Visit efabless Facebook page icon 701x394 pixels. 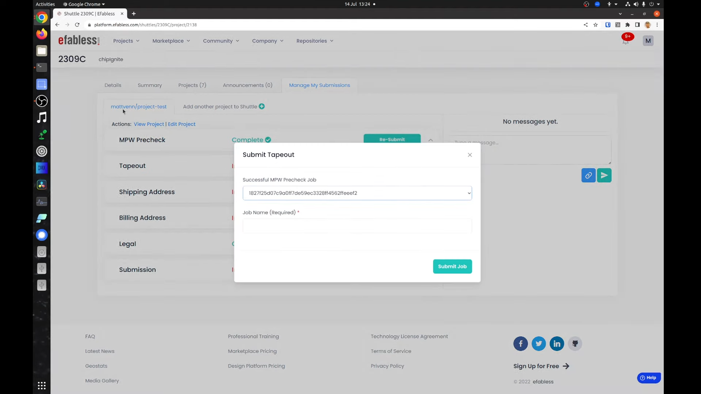click(x=520, y=344)
